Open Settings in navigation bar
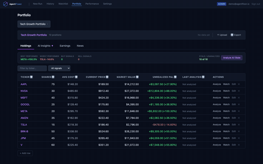263x164 pixels. 107,4
